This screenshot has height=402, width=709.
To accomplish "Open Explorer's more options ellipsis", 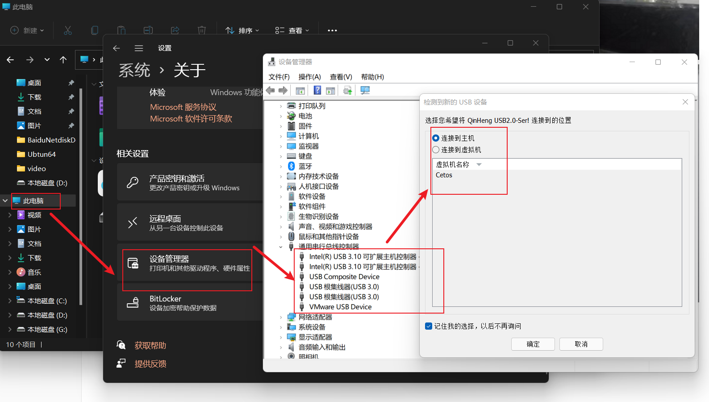I will (x=332, y=30).
